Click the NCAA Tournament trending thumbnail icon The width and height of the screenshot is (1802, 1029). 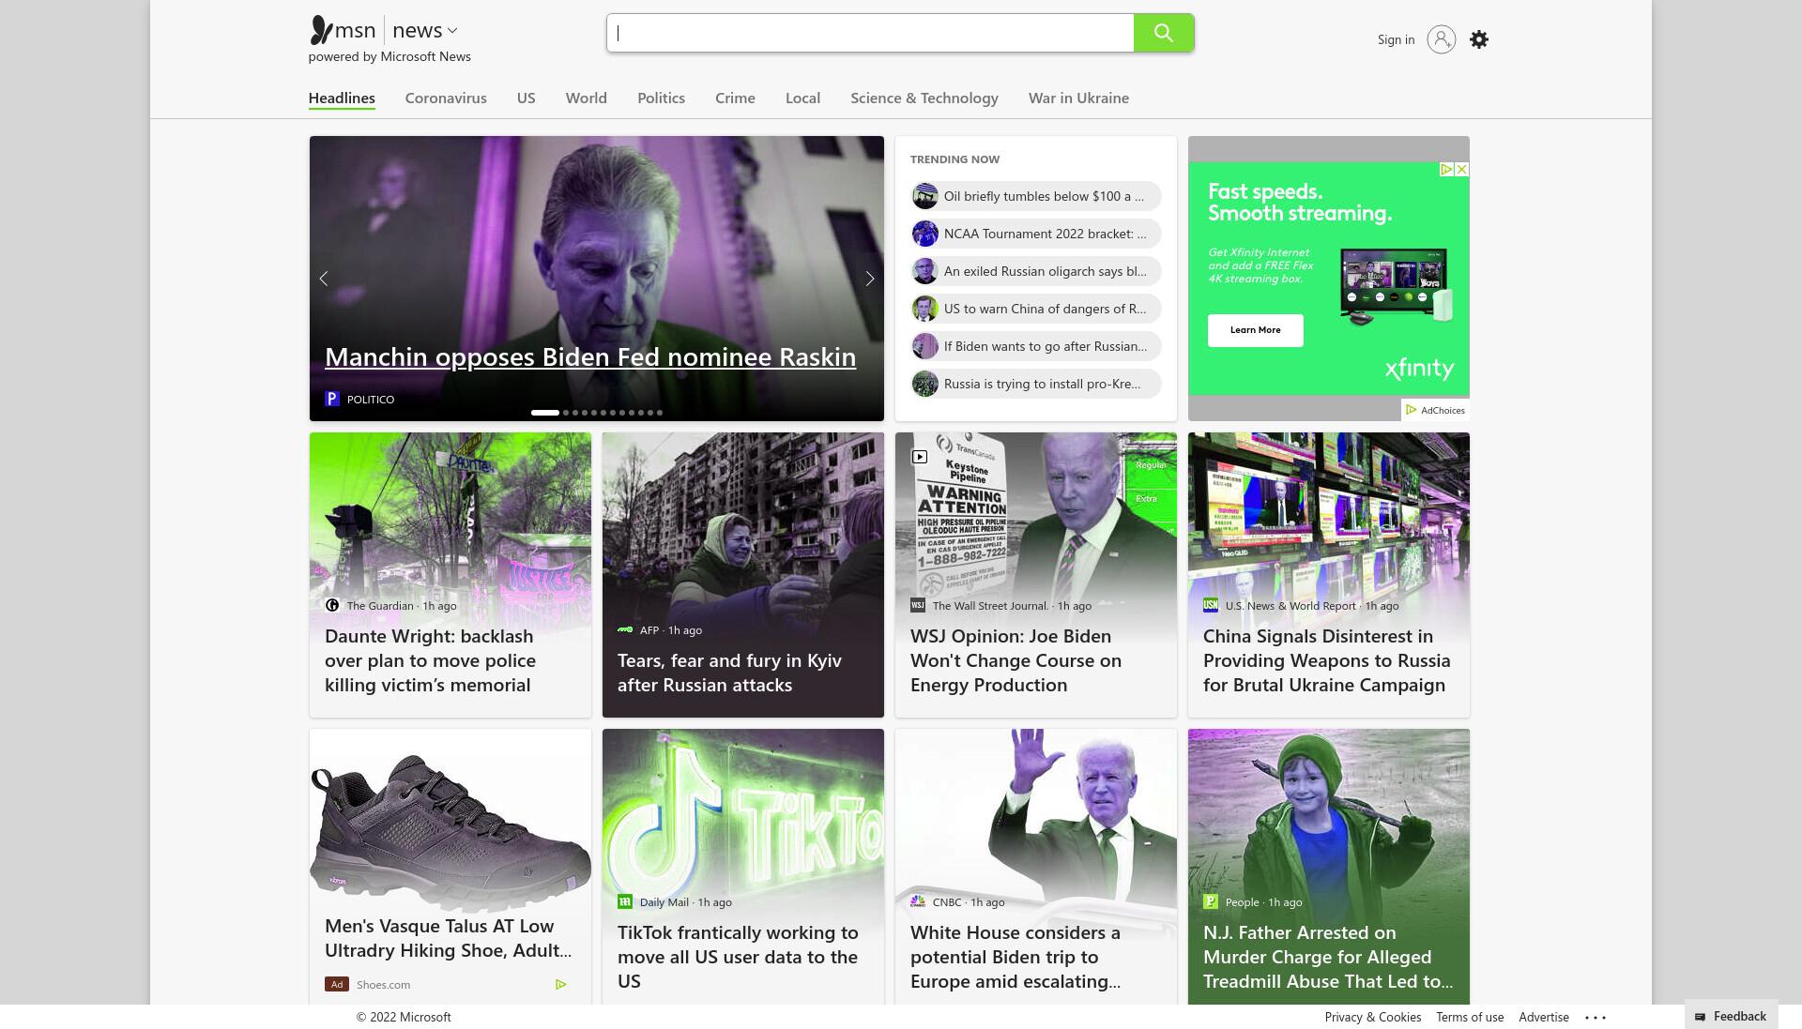pyautogui.click(x=925, y=234)
